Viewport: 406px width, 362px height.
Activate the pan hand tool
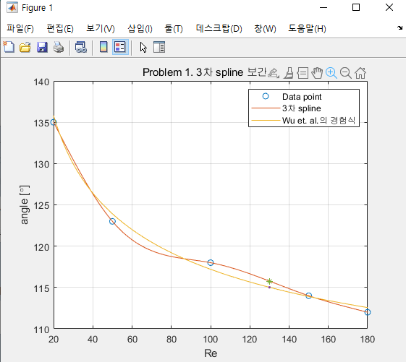tap(317, 73)
